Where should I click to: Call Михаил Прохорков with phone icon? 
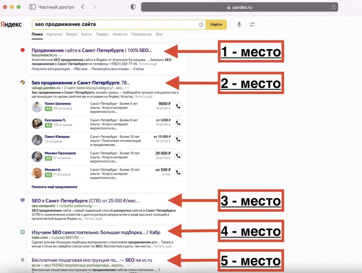click(178, 156)
